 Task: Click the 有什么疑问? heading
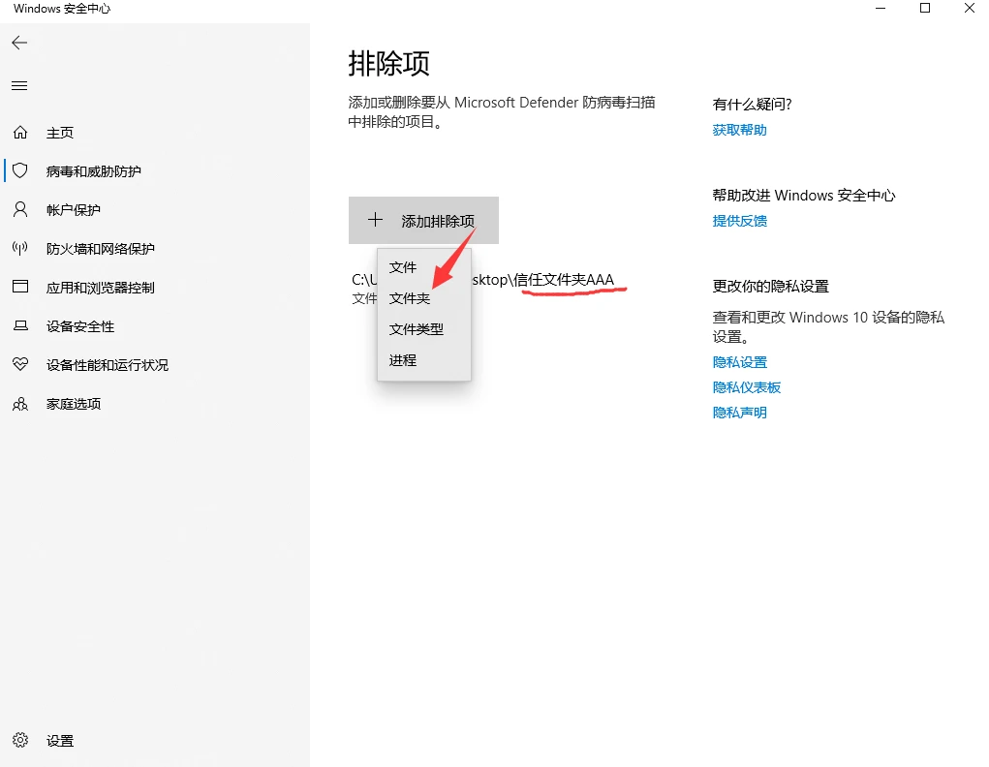[x=752, y=104]
